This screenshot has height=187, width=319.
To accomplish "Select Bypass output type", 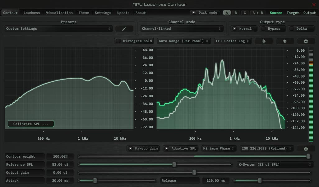I will coord(272,28).
